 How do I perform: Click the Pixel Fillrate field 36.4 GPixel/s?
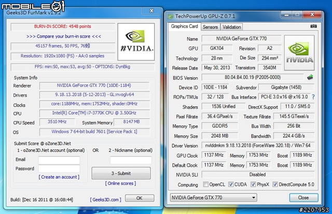(x=220, y=116)
